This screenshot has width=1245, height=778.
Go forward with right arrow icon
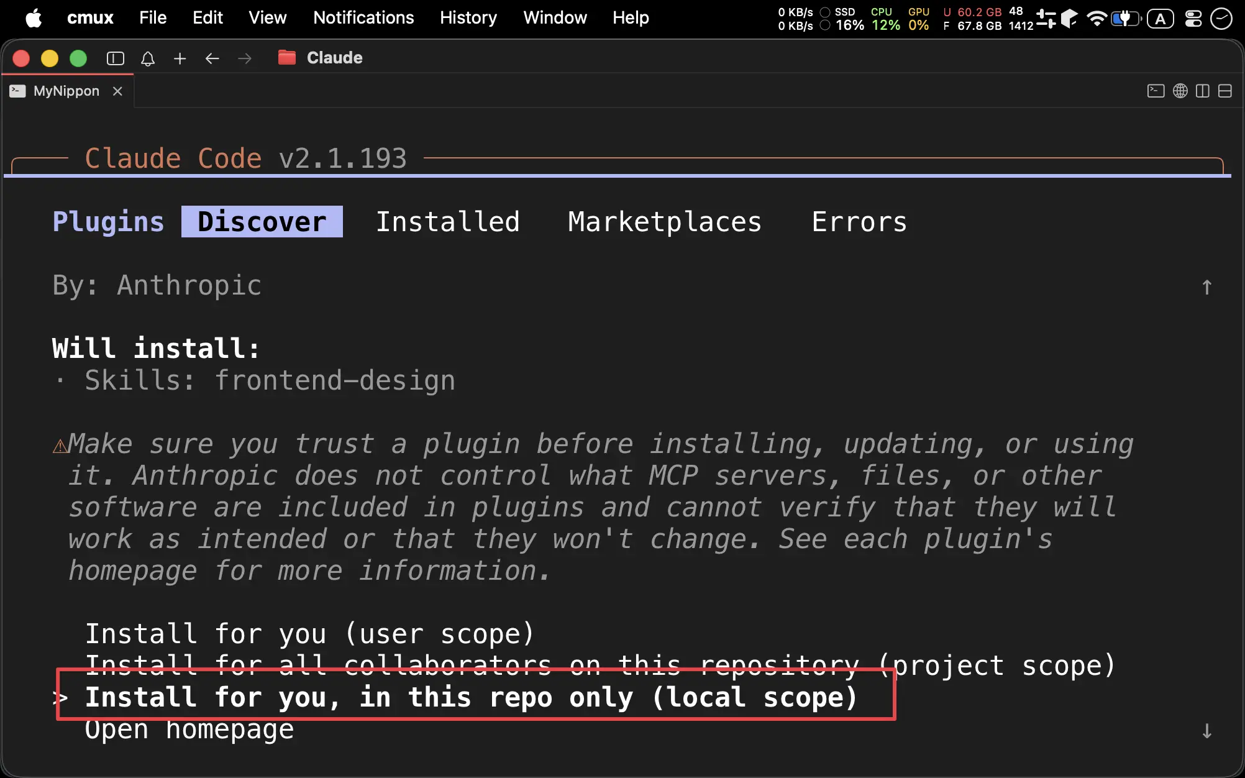245,58
